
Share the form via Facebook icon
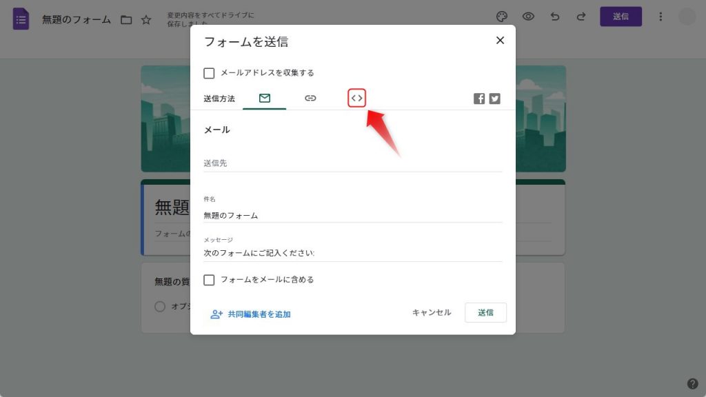pos(479,99)
